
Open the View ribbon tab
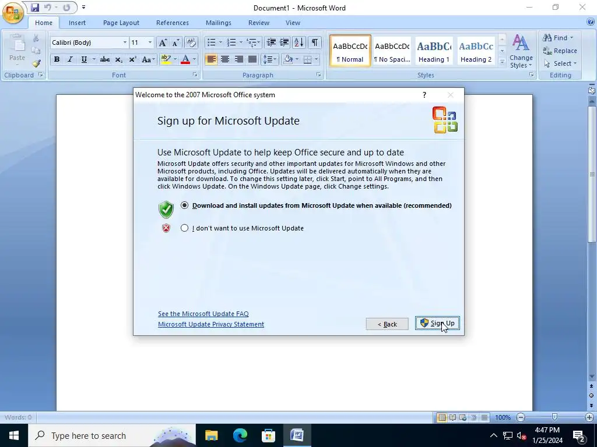click(x=293, y=23)
